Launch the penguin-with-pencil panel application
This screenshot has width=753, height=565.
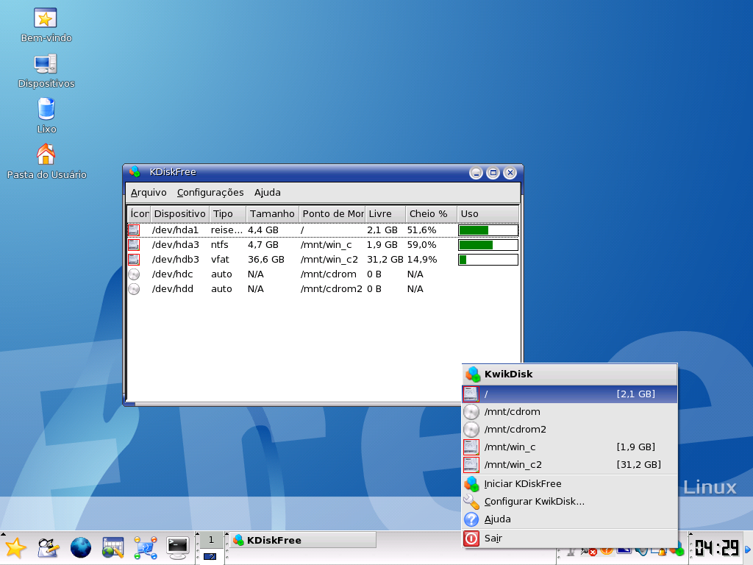point(48,547)
